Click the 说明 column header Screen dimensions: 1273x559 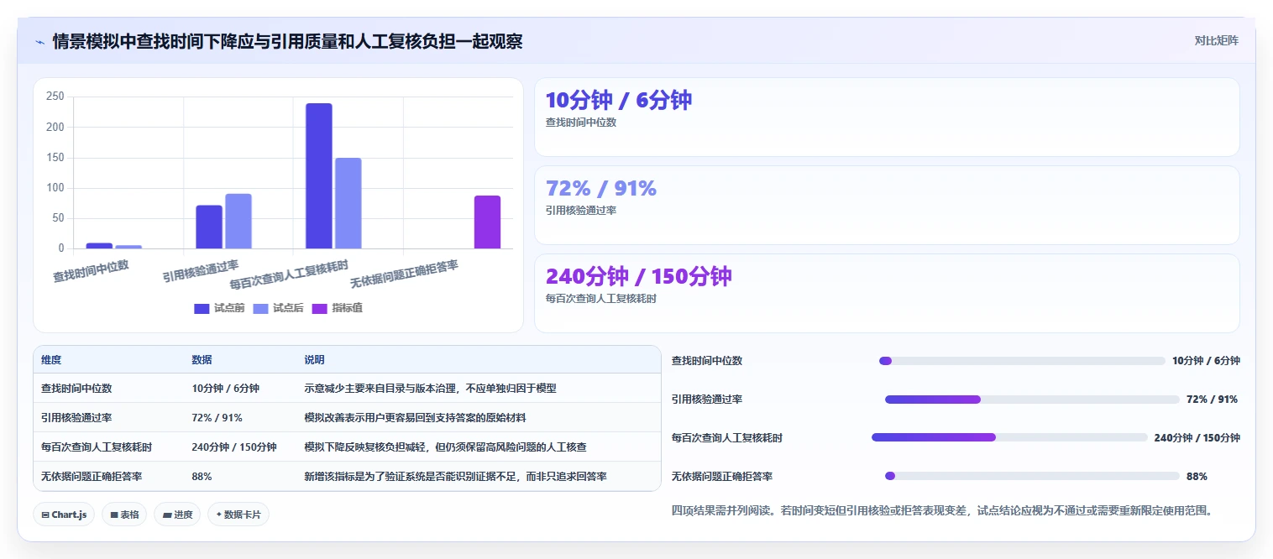(314, 360)
